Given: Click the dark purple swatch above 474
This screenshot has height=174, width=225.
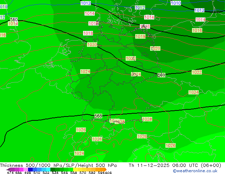Looking at the screenshot, I should pyautogui.click(x=12, y=169).
